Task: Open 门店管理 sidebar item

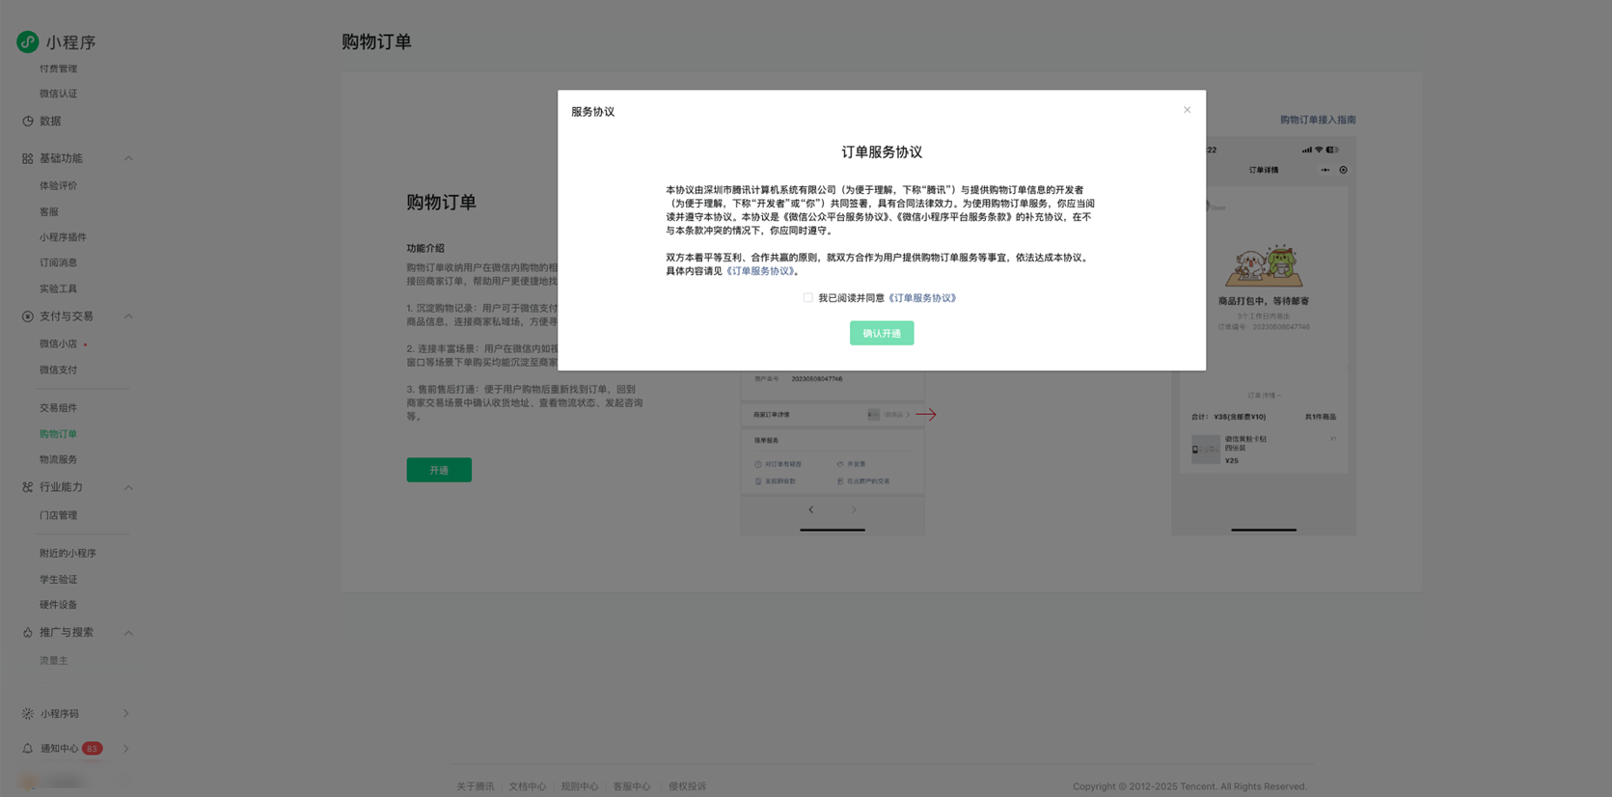Action: tap(59, 515)
